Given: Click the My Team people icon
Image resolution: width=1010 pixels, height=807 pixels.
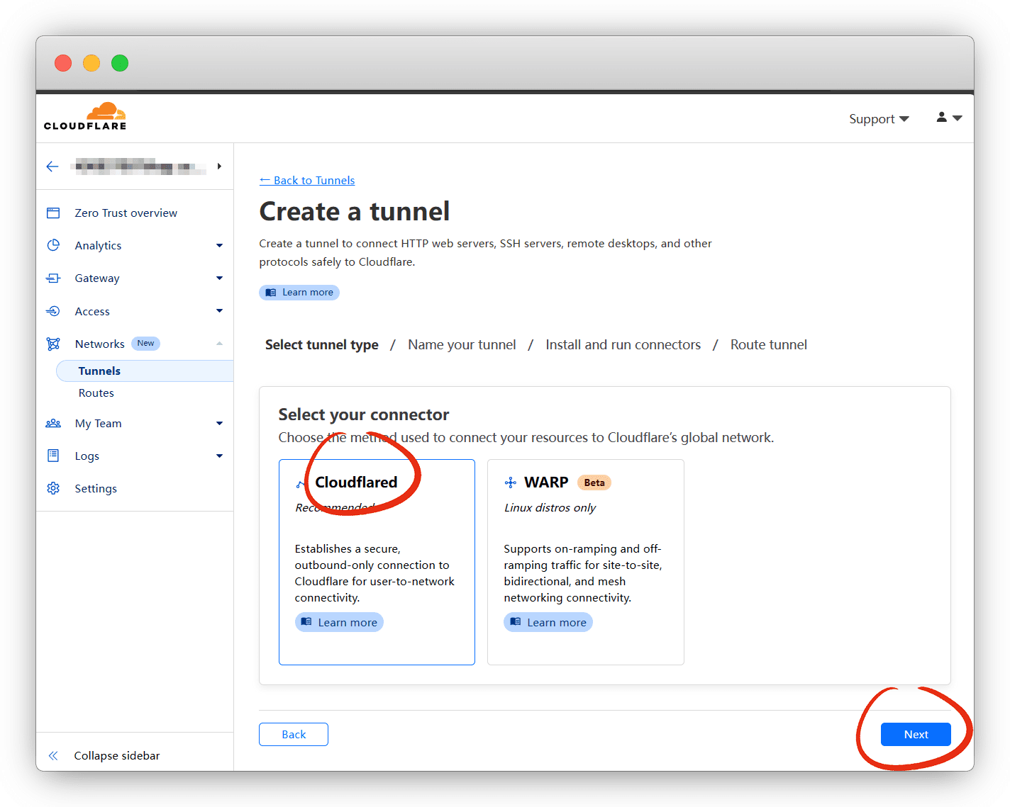Looking at the screenshot, I should (x=53, y=424).
